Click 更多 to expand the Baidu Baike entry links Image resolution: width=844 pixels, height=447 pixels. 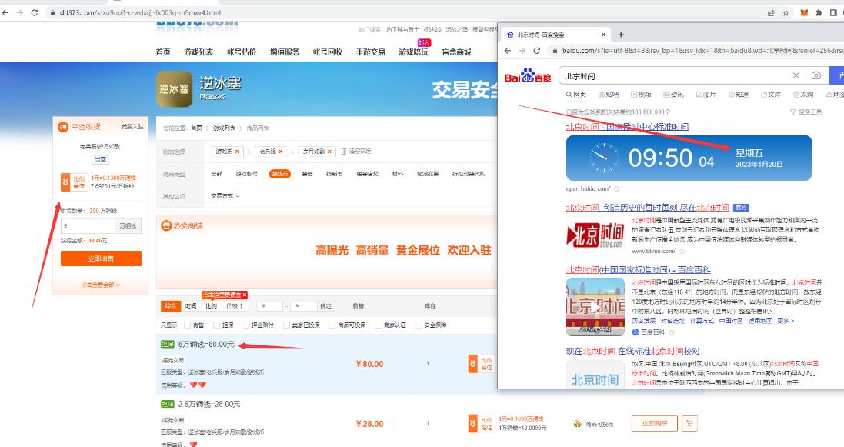point(785,321)
